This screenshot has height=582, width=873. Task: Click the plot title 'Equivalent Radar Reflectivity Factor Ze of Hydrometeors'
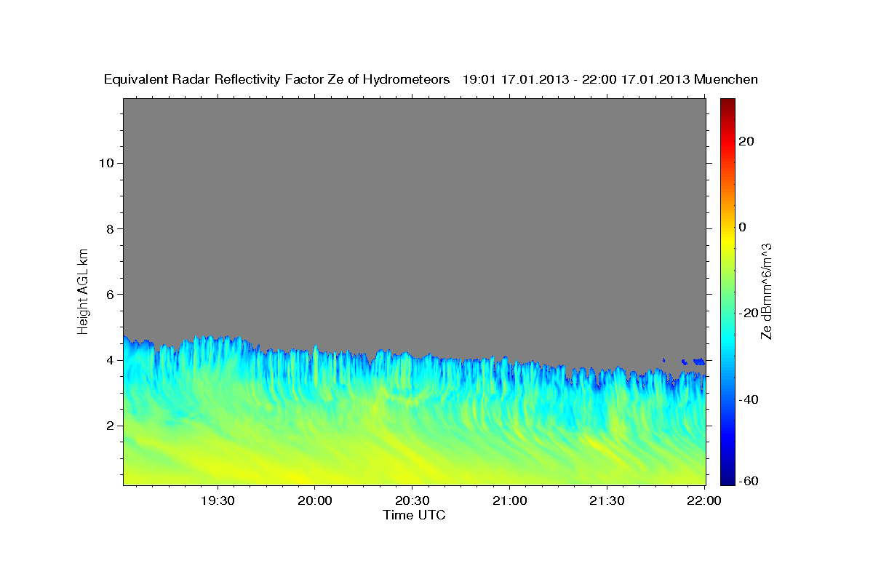coord(277,79)
